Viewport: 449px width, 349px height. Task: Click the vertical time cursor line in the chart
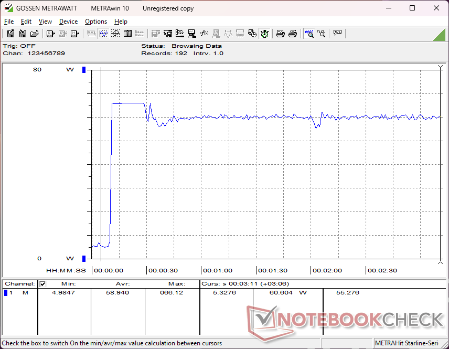(101, 164)
